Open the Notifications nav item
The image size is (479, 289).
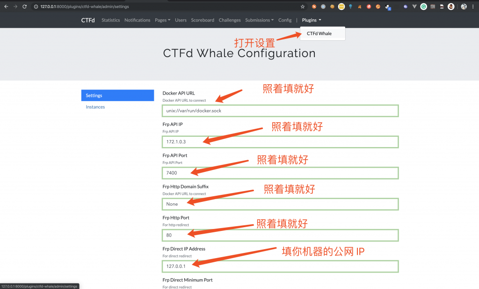tap(138, 20)
